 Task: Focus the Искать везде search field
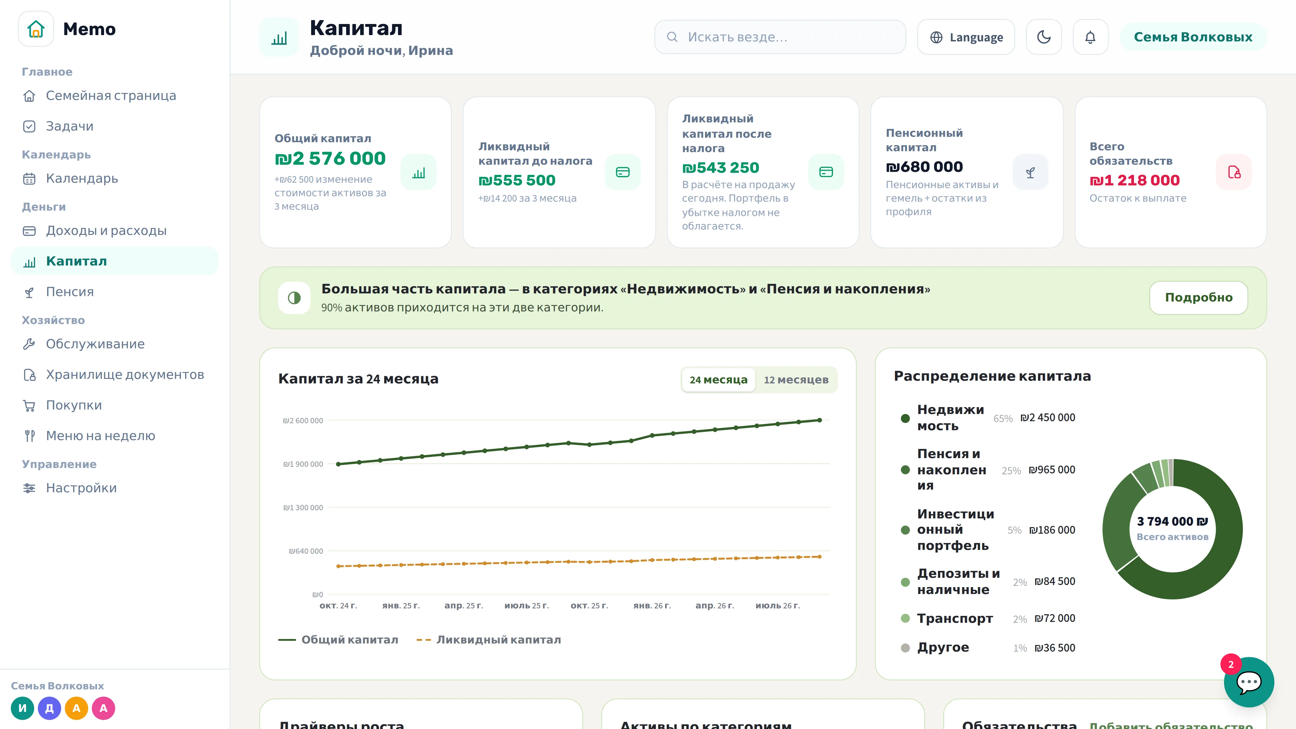coord(780,37)
